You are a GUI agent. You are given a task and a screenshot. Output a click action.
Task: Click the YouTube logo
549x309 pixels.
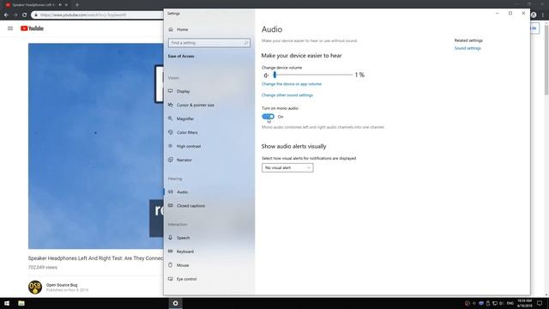pyautogui.click(x=32, y=28)
